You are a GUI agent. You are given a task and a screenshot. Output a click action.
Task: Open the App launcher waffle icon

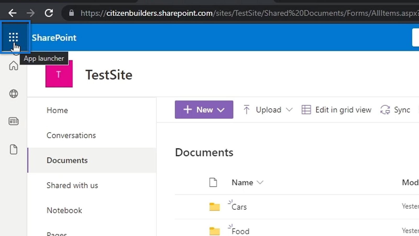pyautogui.click(x=13, y=37)
